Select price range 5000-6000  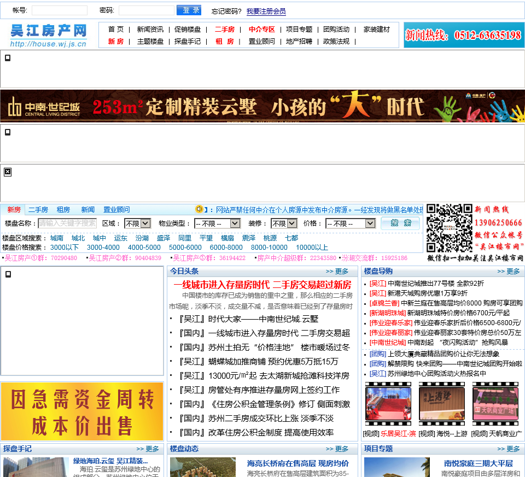coord(185,248)
